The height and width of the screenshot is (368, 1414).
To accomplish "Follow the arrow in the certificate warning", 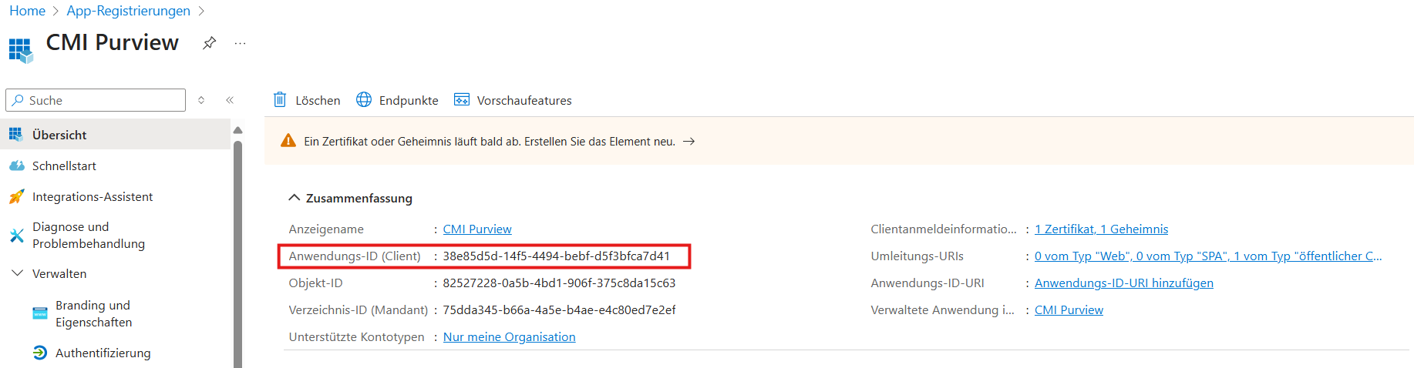I will [689, 142].
